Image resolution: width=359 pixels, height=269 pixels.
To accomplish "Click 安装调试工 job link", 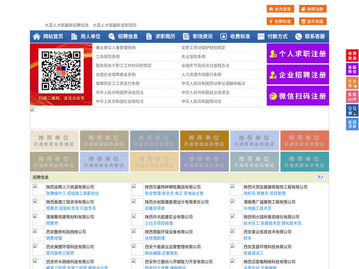I will tap(253, 253).
